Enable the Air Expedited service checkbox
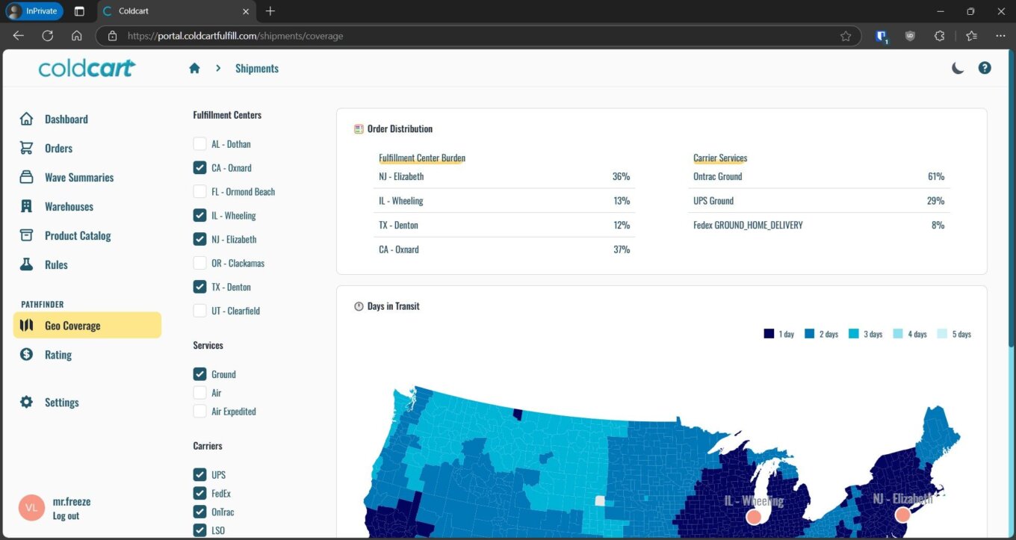The width and height of the screenshot is (1016, 540). click(199, 411)
